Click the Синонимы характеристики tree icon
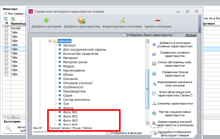 tap(154, 103)
